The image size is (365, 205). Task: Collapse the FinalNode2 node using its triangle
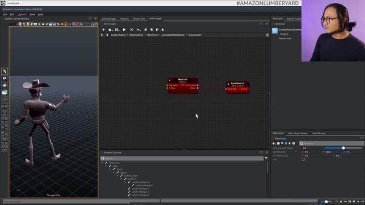[x=228, y=84]
